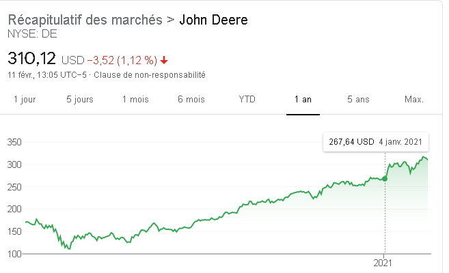Click the active 1 an tab
Viewport: 449px width, 273px height.
point(303,100)
